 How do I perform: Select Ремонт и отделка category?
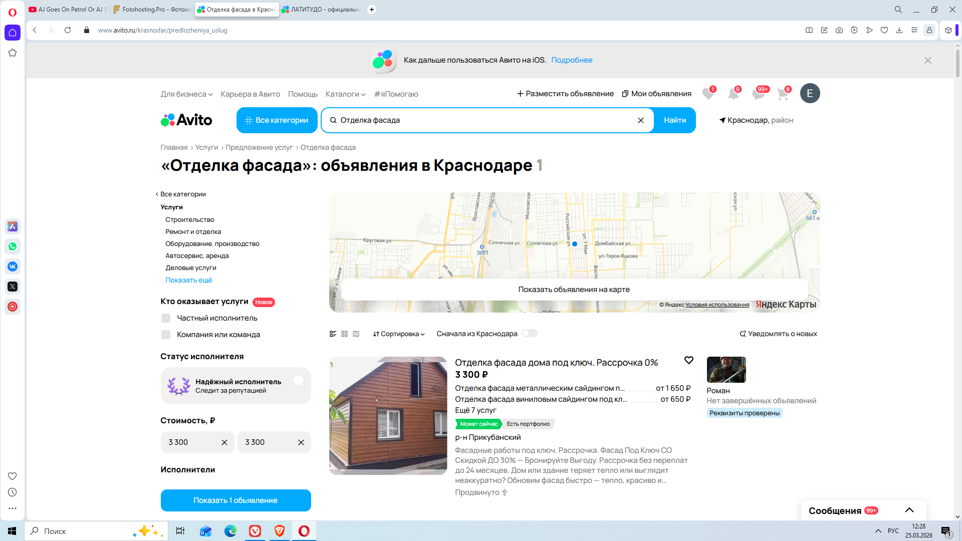193,232
